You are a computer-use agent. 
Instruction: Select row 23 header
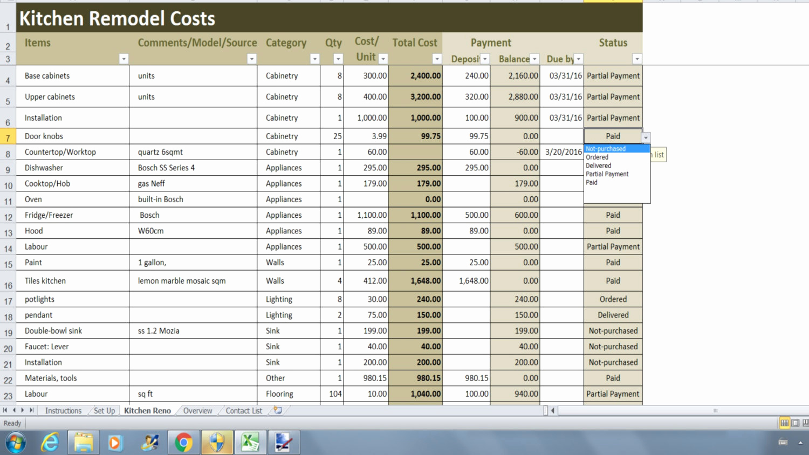(8, 394)
